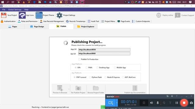The image size is (195, 109).
Task: Click the Contact Support info icon
Action: point(177,15)
